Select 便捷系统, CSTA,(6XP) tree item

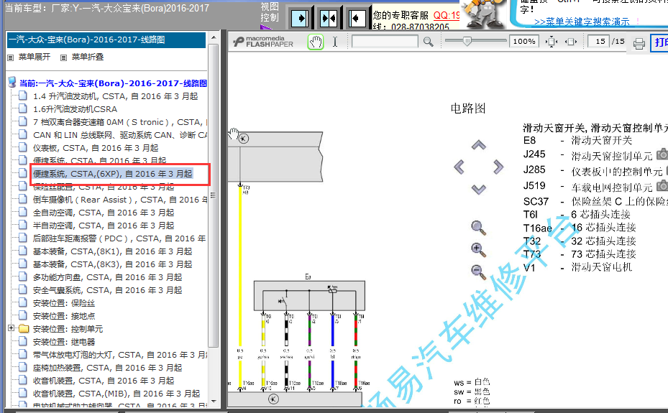pyautogui.click(x=113, y=174)
